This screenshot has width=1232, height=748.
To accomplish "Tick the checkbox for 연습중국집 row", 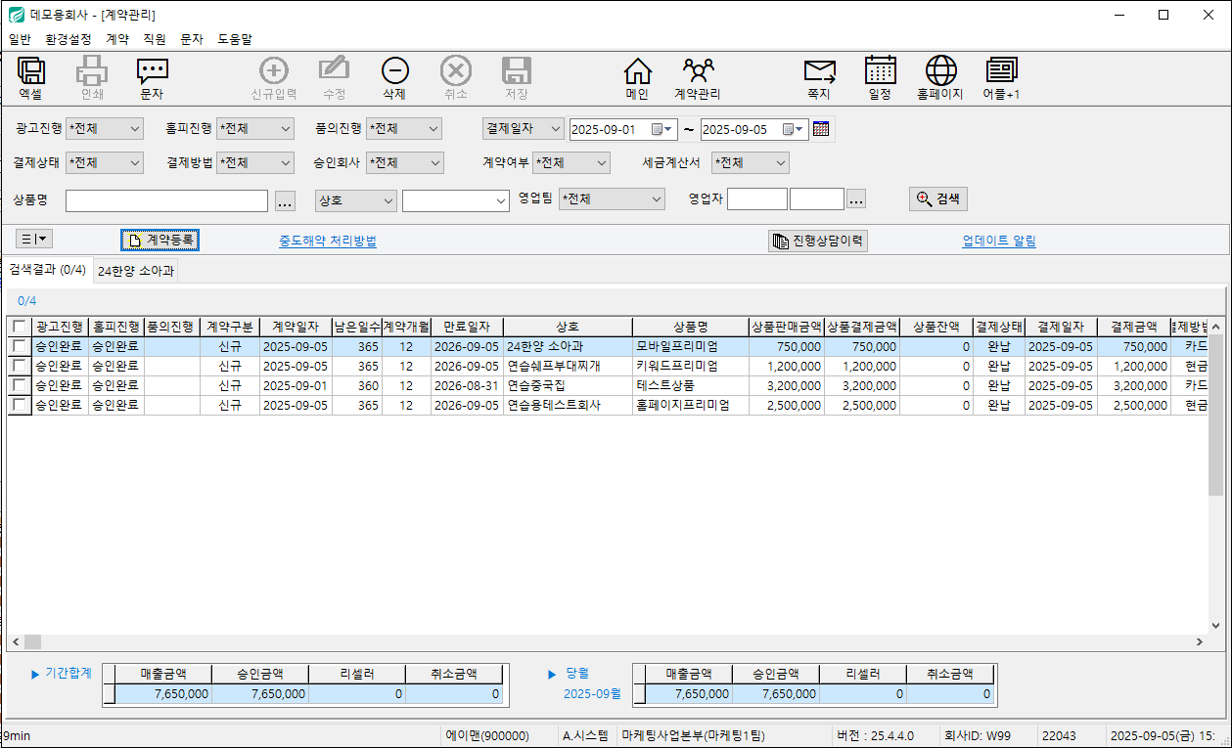I will [x=20, y=385].
